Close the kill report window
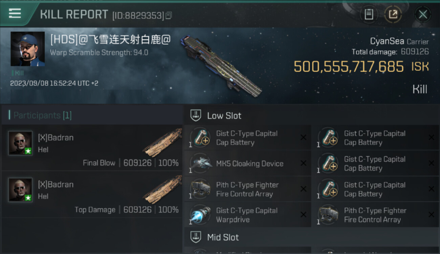Image resolution: width=440 pixels, height=254 pixels. tap(423, 14)
